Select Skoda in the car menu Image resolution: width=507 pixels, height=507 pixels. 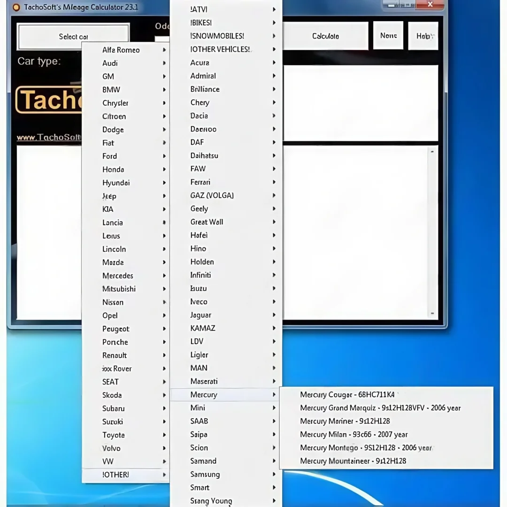click(x=125, y=395)
